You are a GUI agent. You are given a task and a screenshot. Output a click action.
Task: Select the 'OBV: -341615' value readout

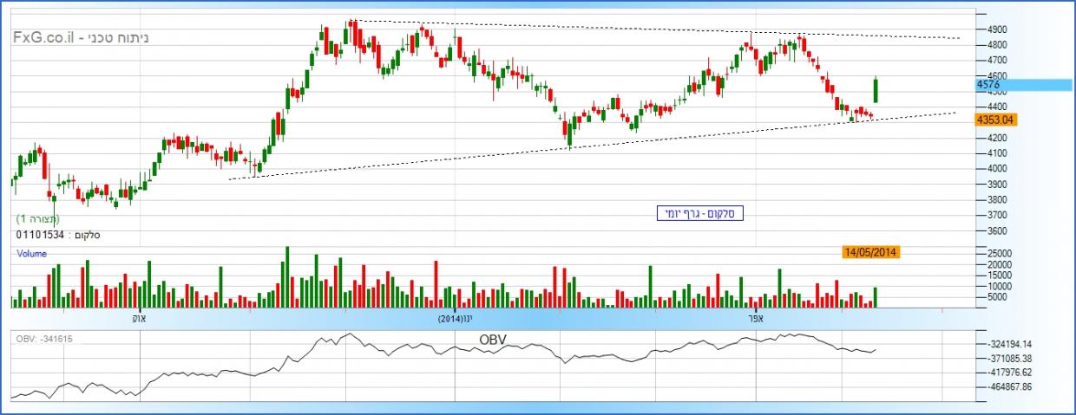pos(43,339)
